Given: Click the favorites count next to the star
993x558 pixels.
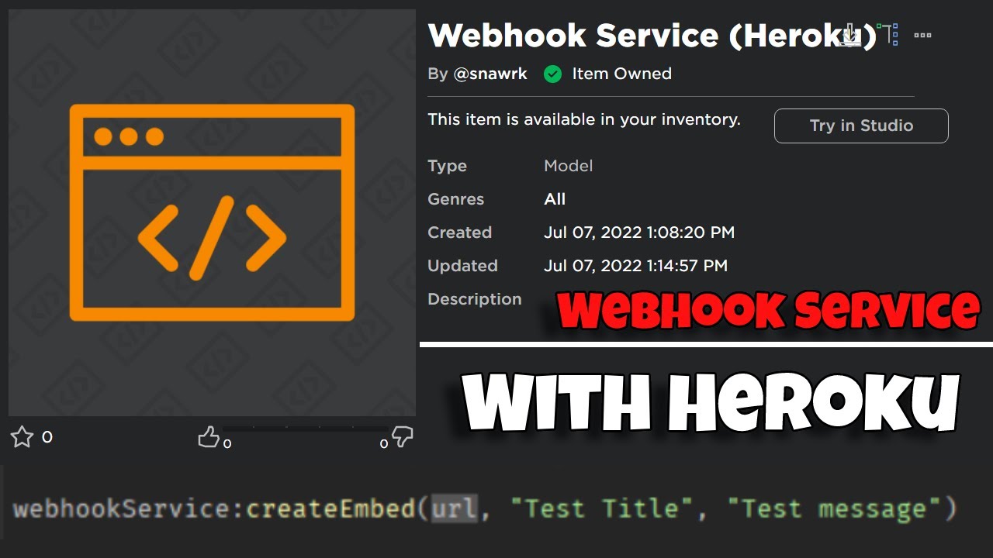Looking at the screenshot, I should tap(47, 437).
